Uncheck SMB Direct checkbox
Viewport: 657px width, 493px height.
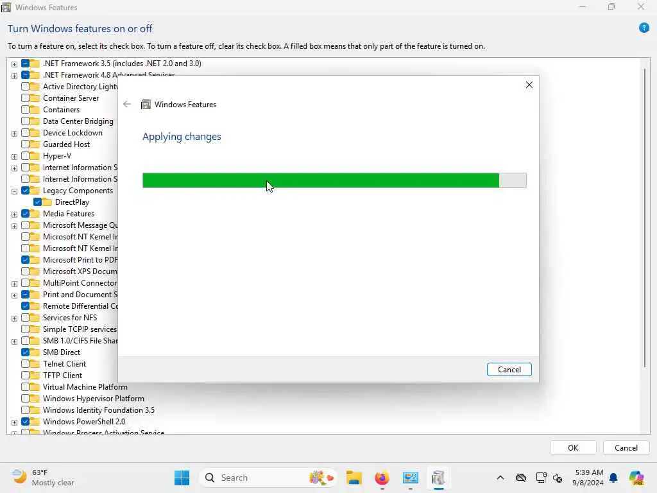click(x=25, y=352)
